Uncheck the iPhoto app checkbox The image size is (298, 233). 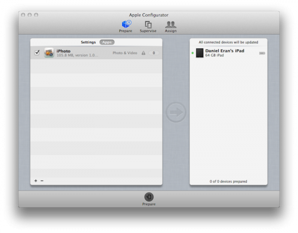point(37,52)
